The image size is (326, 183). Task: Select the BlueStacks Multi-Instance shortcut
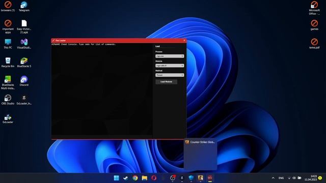[8, 83]
